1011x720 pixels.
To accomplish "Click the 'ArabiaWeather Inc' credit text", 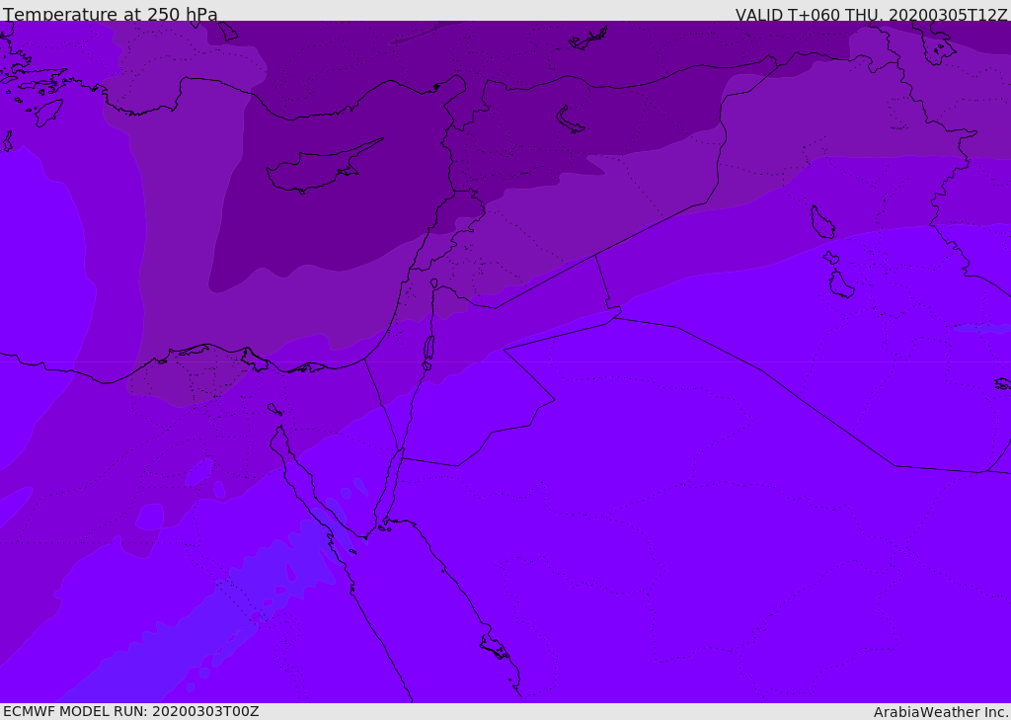I will point(940,712).
